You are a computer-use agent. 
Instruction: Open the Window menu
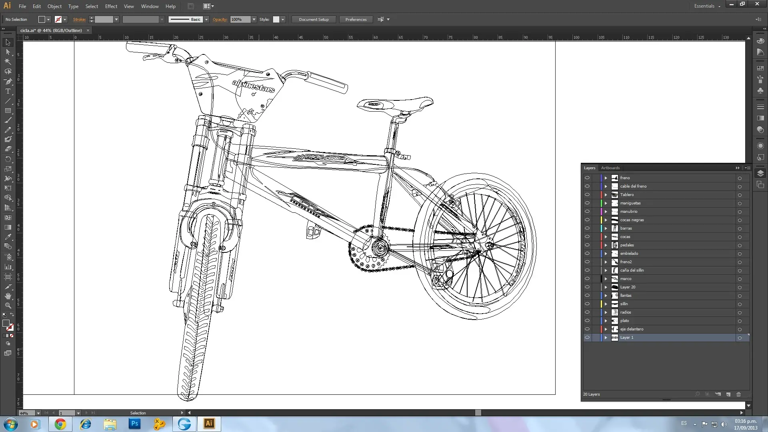[150, 6]
